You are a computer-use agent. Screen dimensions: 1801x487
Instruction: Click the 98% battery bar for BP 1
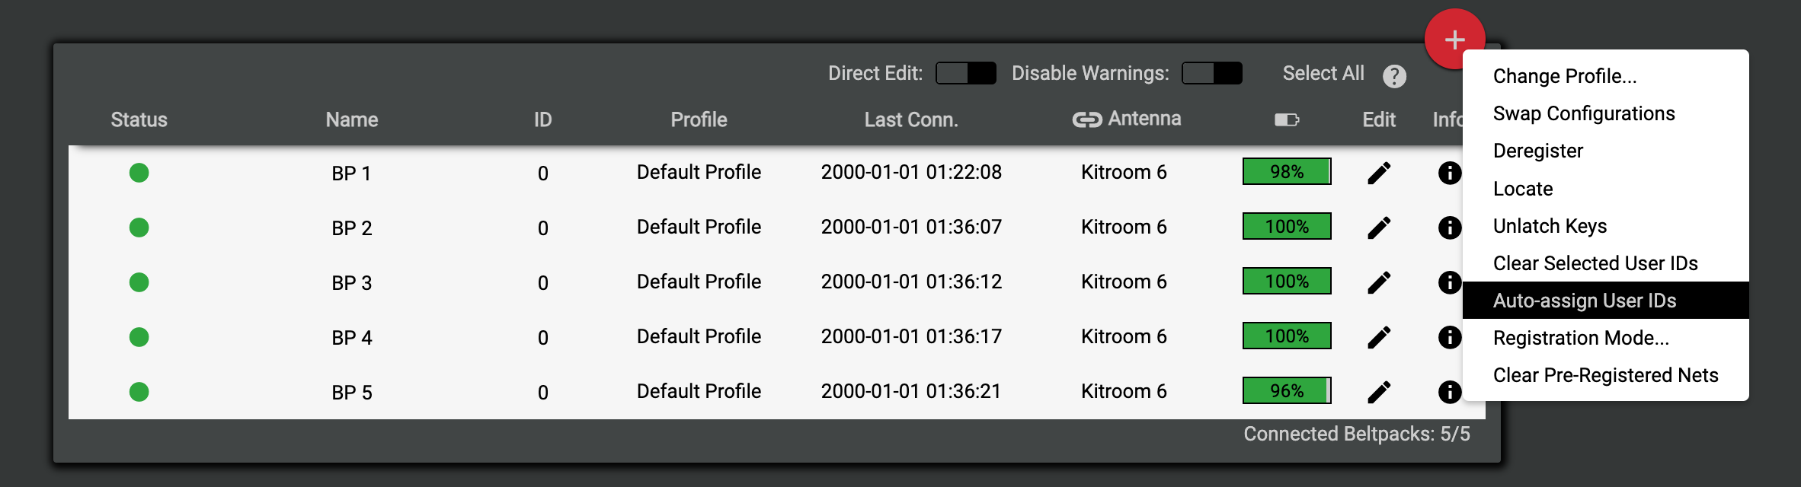click(1287, 171)
